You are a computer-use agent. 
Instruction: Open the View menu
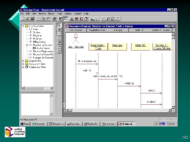tap(34, 14)
